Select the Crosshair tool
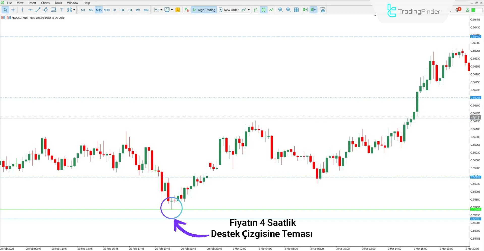Viewport: 484px width, 251px height. (x=13, y=10)
